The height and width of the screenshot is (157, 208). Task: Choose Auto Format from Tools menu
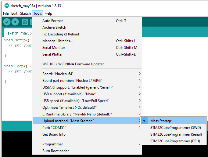coord(53,21)
